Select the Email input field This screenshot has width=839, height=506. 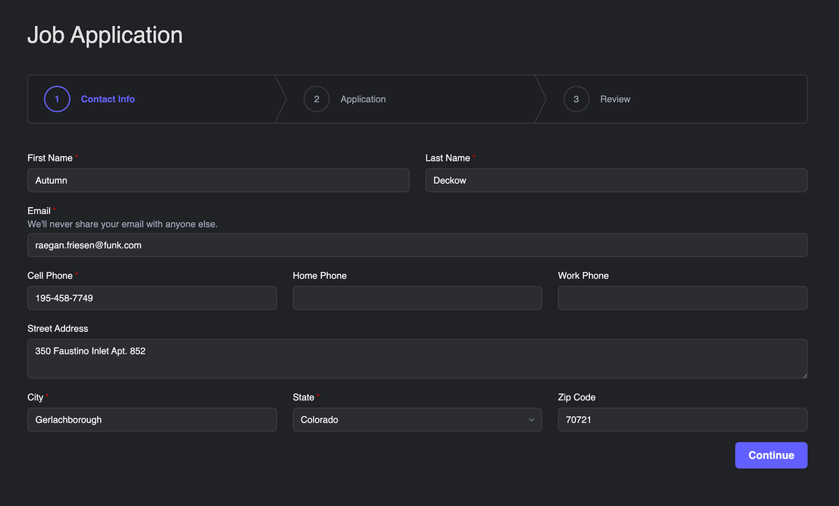point(417,245)
